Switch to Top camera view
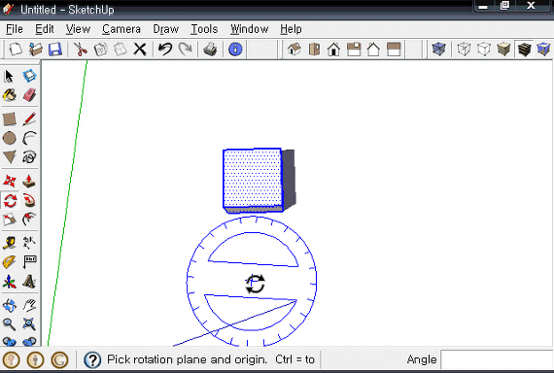Viewport: 554px width, 373px height. click(314, 50)
